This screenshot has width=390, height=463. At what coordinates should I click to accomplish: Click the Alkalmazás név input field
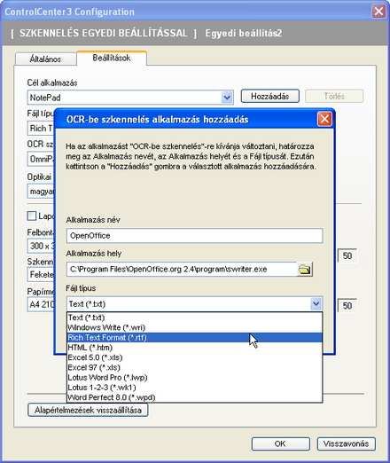click(194, 236)
